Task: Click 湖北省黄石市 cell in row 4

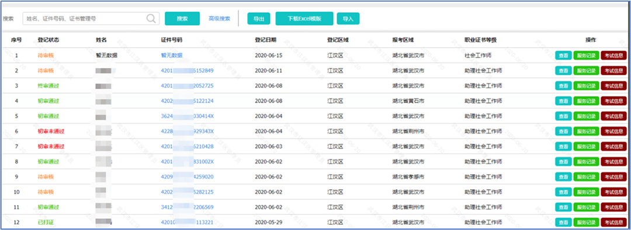Action: point(408,101)
